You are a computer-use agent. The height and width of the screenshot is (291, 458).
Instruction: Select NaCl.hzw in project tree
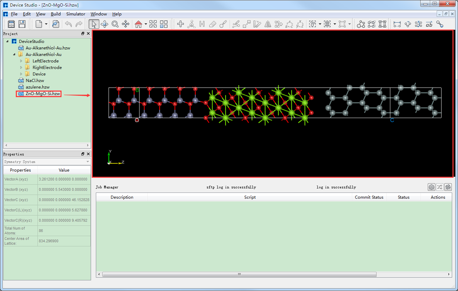pyautogui.click(x=35, y=81)
